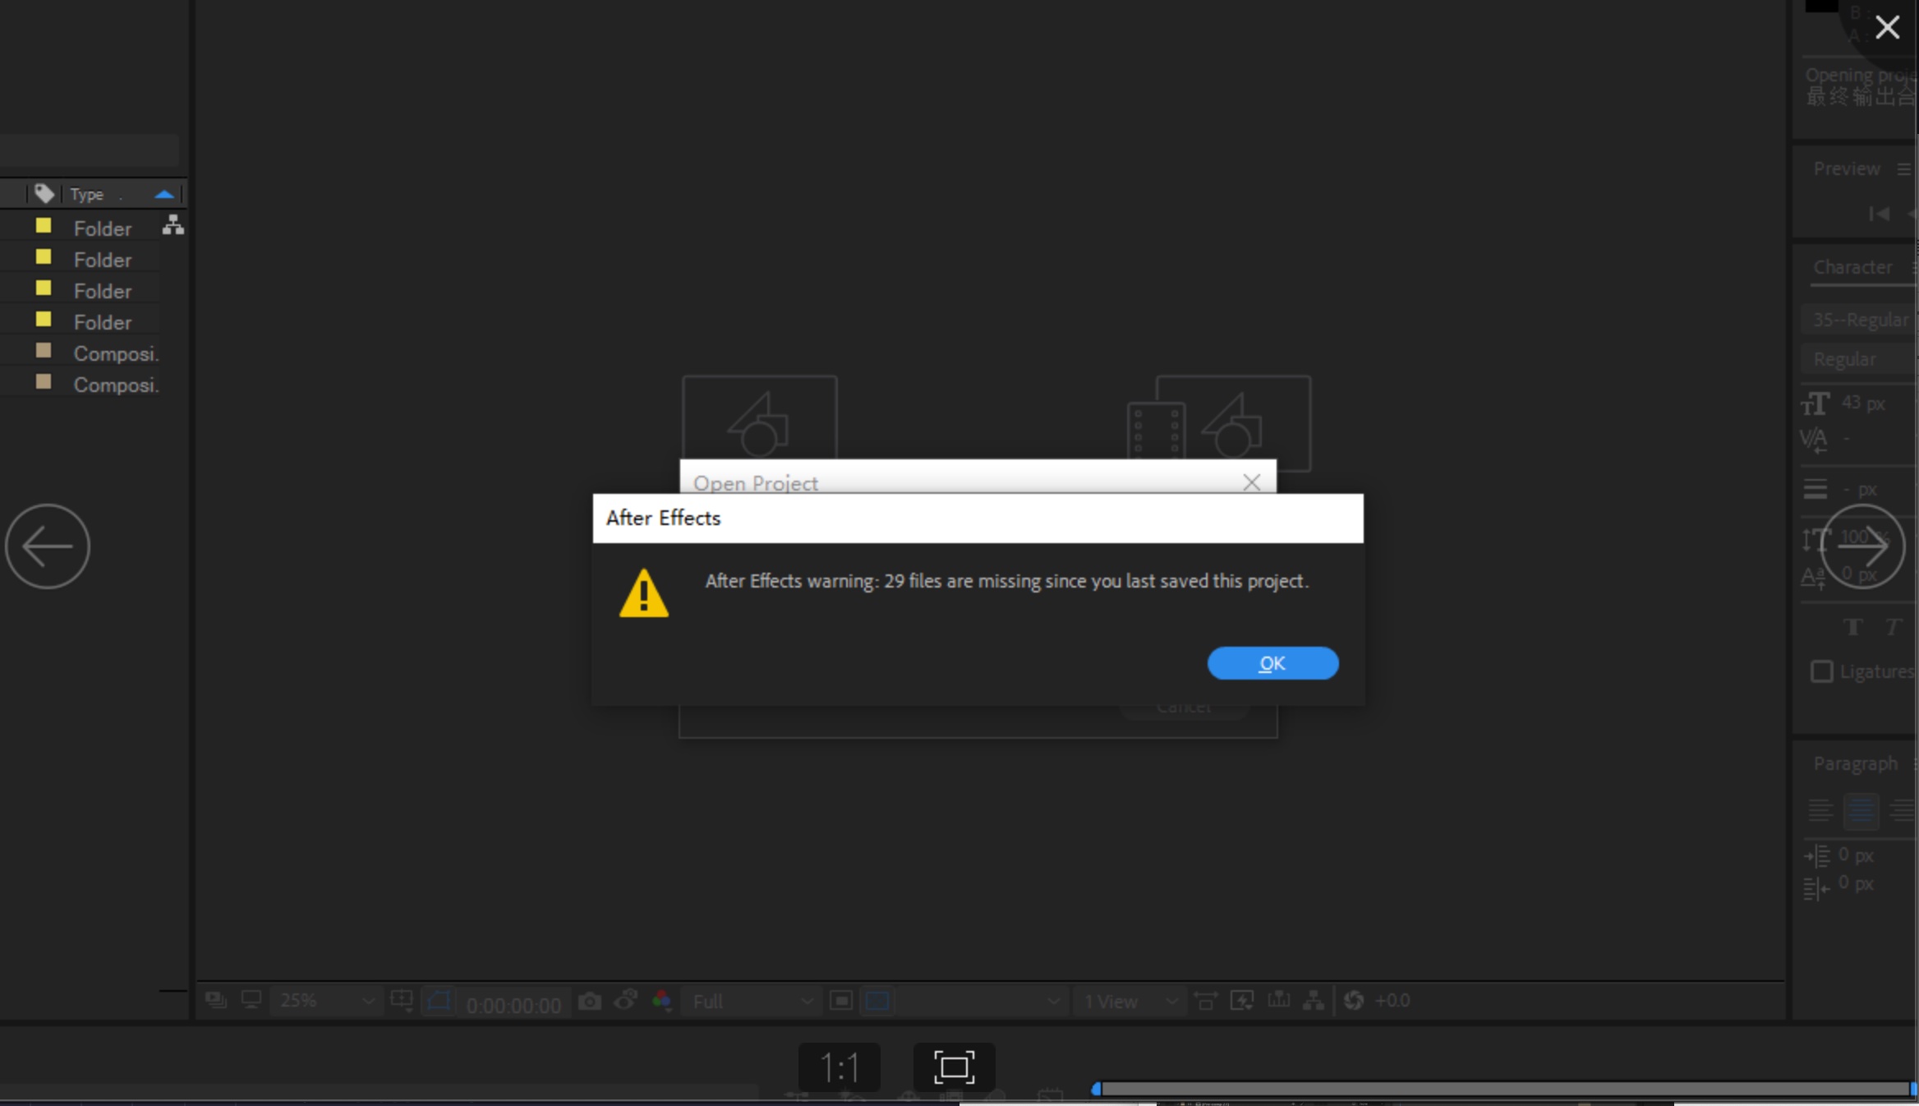This screenshot has width=1919, height=1106.
Task: Click the Primary Viewer monitor icon
Action: [251, 1000]
